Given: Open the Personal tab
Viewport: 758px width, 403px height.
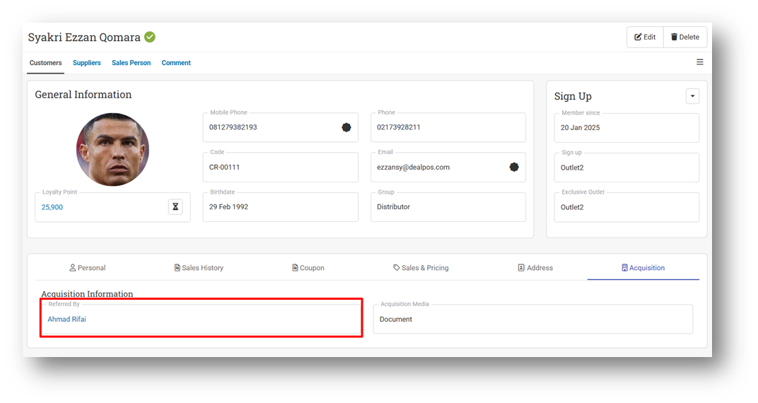Looking at the screenshot, I should click(x=88, y=268).
